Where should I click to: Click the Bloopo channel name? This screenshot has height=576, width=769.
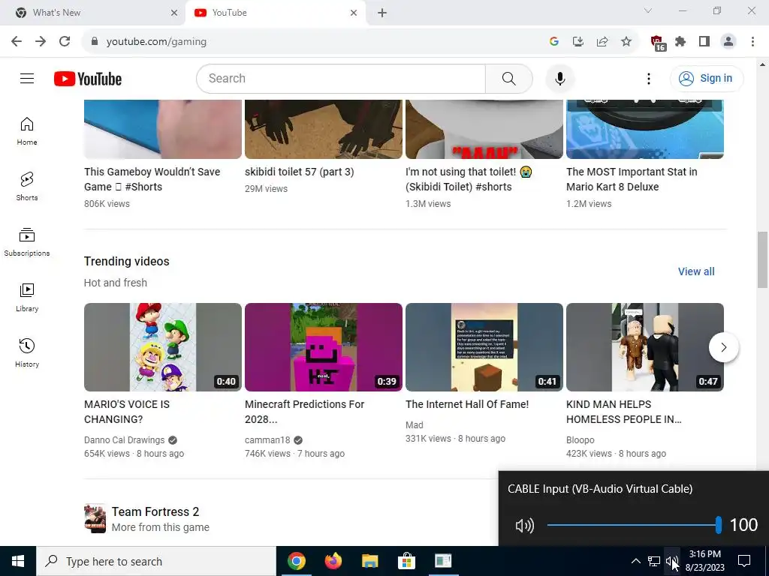[x=581, y=439]
